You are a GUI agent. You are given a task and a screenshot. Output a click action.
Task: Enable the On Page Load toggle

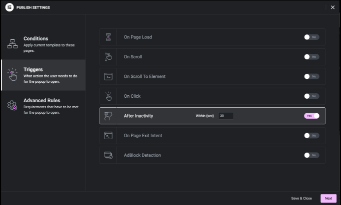311,37
